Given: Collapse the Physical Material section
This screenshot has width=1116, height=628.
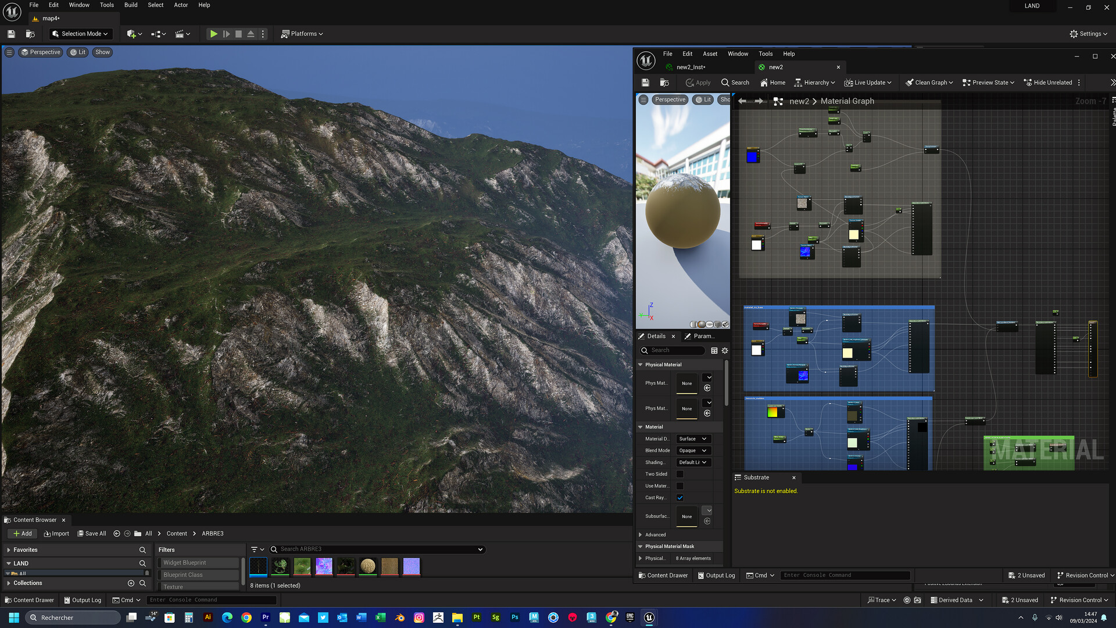Looking at the screenshot, I should coord(641,364).
